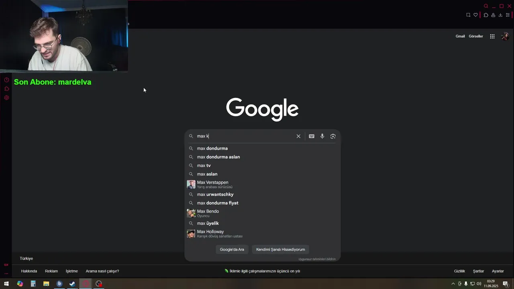Click the Görseller link
The height and width of the screenshot is (289, 514).
point(476,36)
